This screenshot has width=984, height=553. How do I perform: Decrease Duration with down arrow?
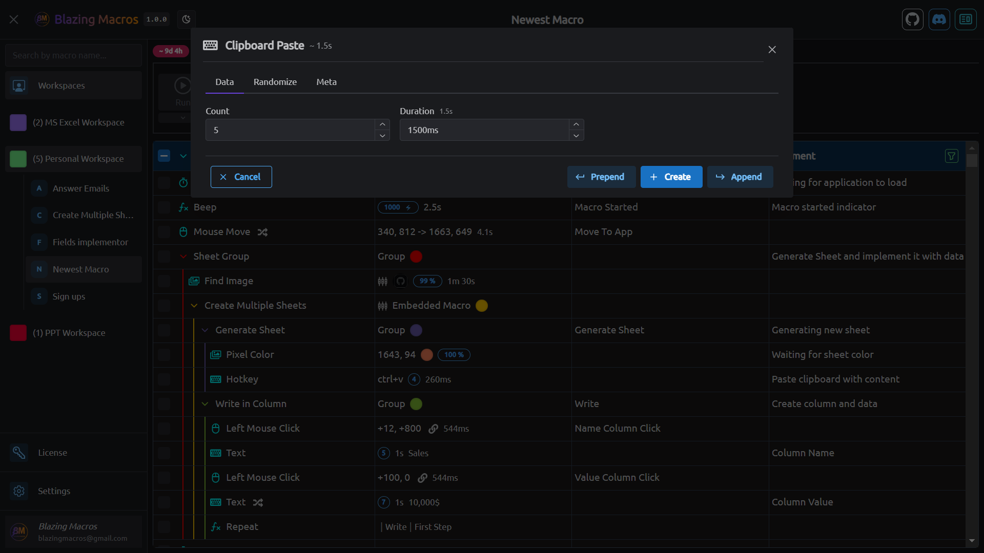click(577, 136)
